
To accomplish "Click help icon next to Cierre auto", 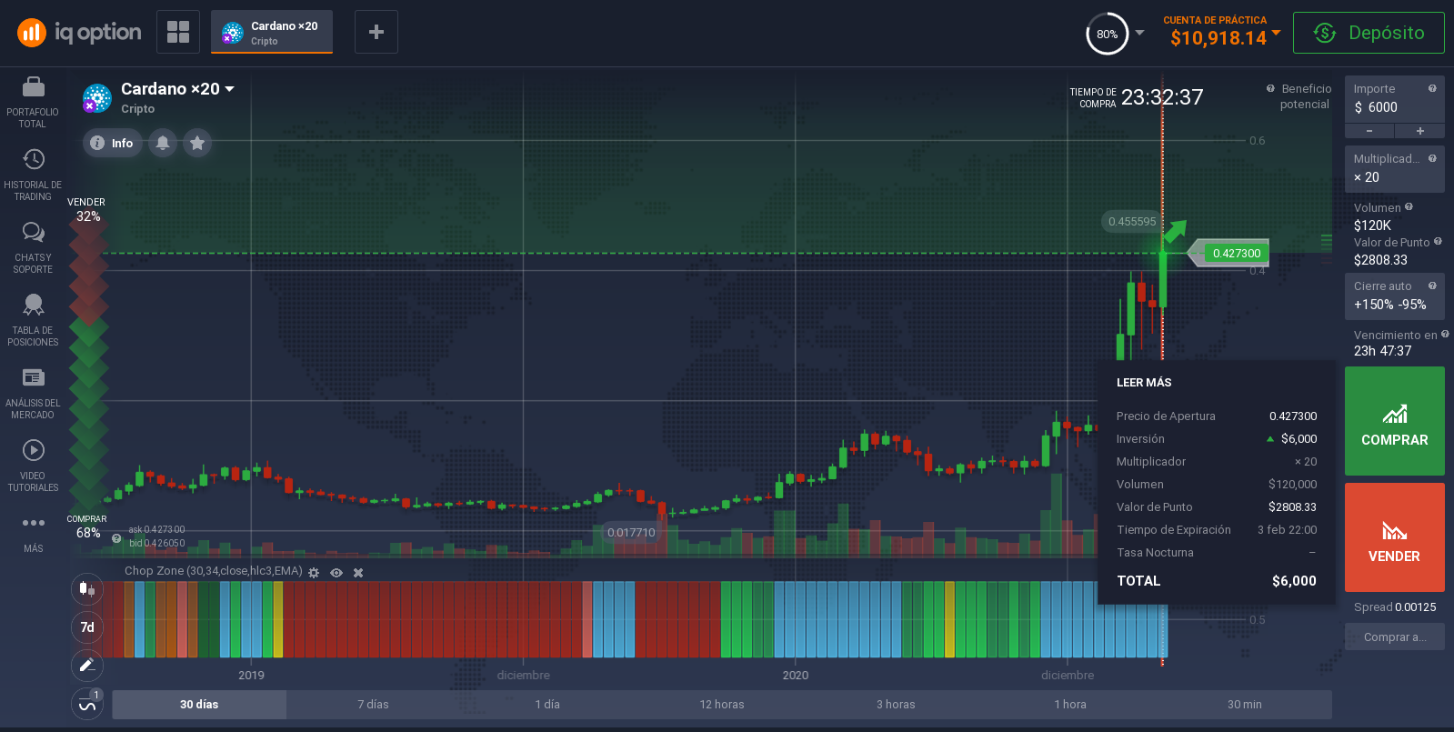I will (x=1432, y=286).
